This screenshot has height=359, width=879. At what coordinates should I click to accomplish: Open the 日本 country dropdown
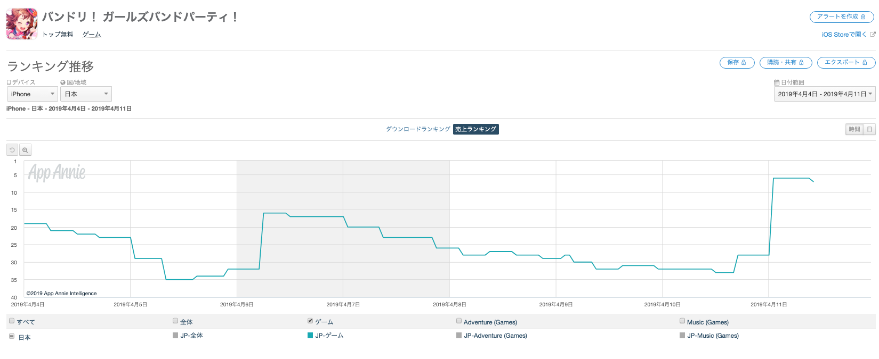[86, 94]
